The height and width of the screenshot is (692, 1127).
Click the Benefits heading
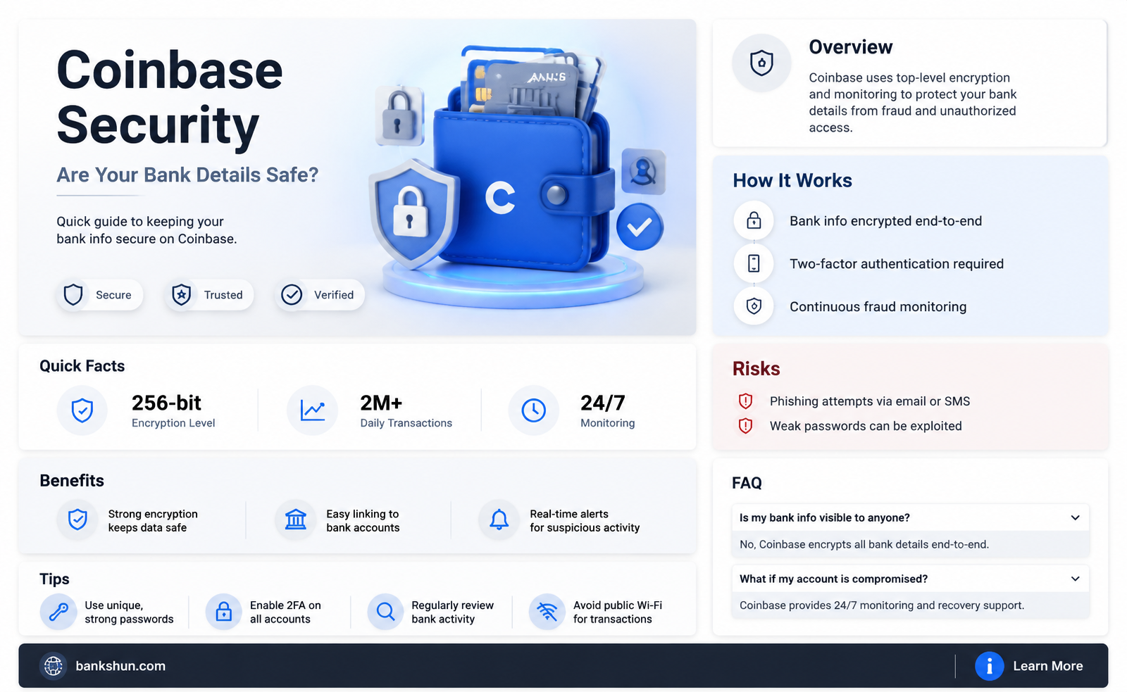72,481
